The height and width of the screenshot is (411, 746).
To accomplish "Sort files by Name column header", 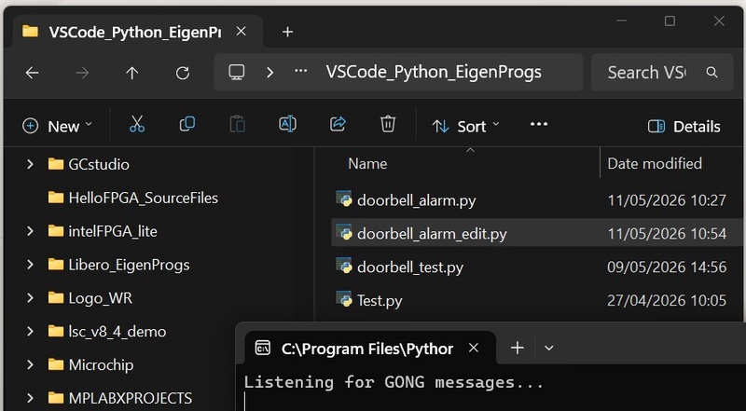I will pos(367,164).
